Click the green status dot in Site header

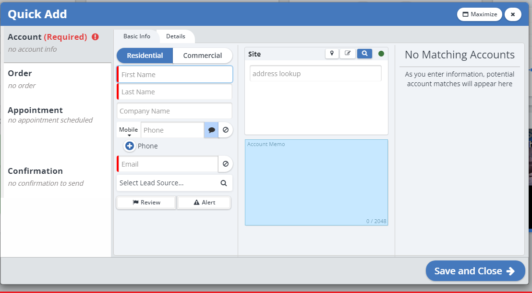(381, 54)
